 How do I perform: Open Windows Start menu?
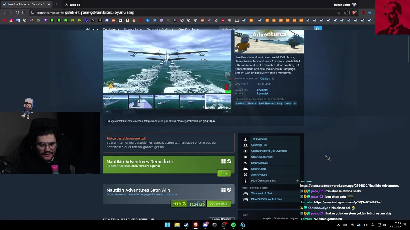(168, 225)
